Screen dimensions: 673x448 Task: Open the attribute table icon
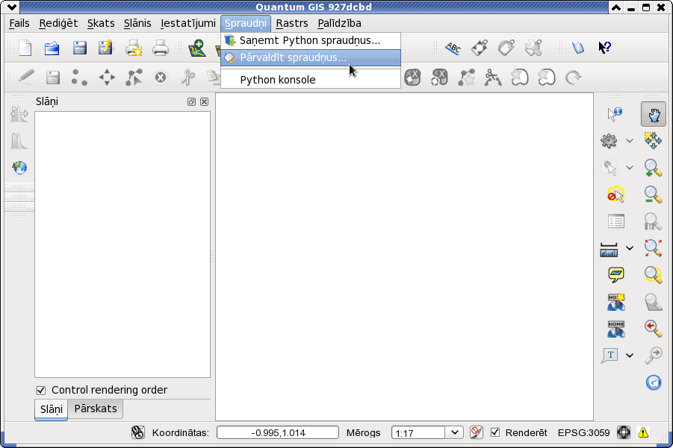coord(616,221)
